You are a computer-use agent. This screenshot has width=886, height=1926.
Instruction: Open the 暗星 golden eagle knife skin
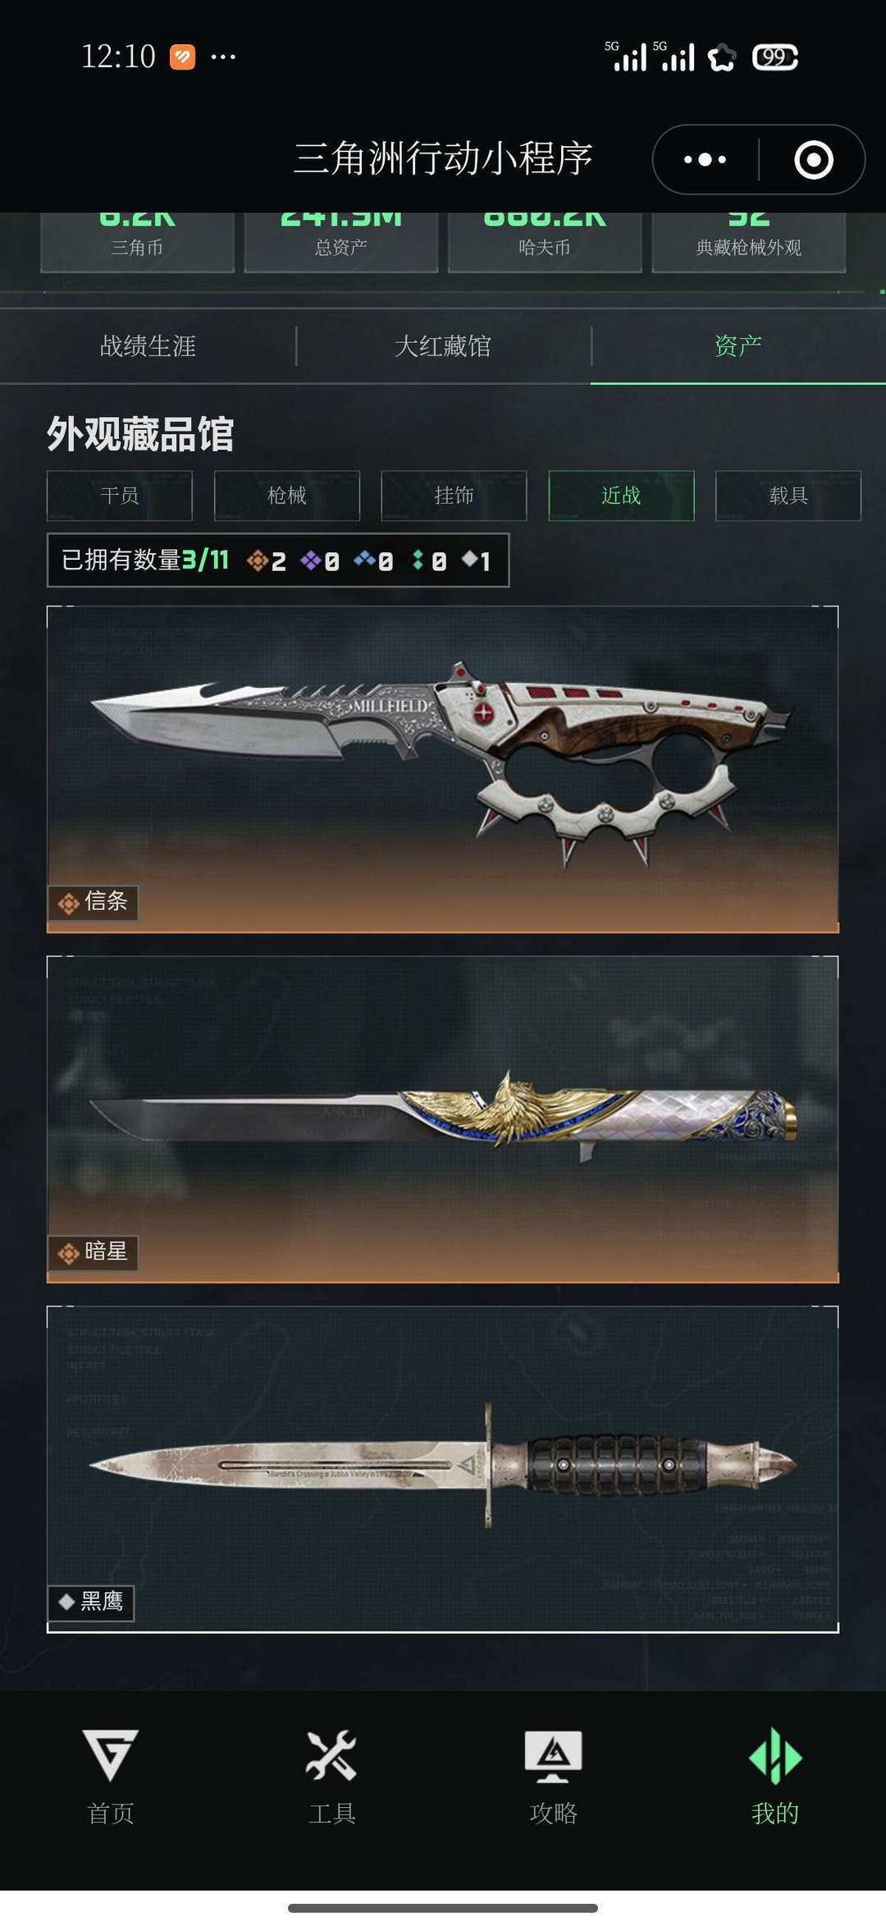(443, 1119)
